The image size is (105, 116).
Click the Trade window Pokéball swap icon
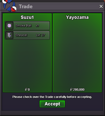[9, 6]
